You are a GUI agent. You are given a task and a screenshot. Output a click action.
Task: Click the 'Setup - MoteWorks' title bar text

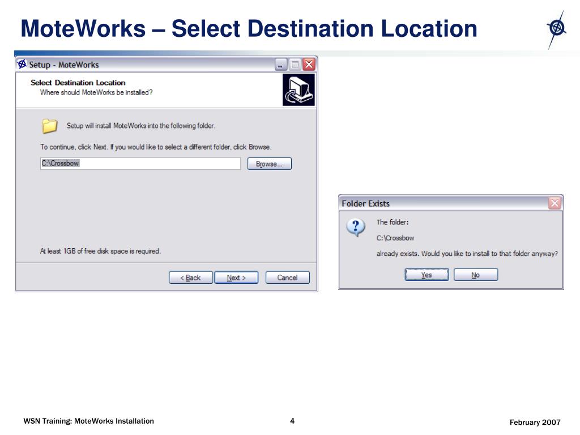tap(64, 65)
